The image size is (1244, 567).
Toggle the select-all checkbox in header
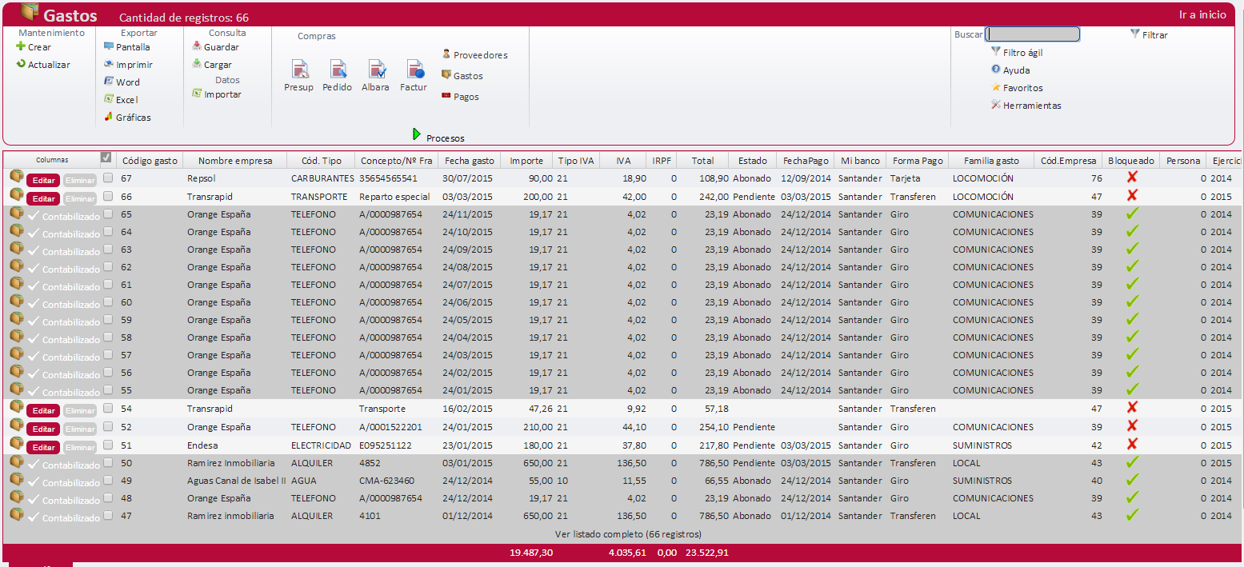106,158
